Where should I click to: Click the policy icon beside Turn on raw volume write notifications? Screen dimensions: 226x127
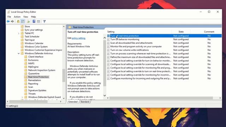click(x=108, y=50)
